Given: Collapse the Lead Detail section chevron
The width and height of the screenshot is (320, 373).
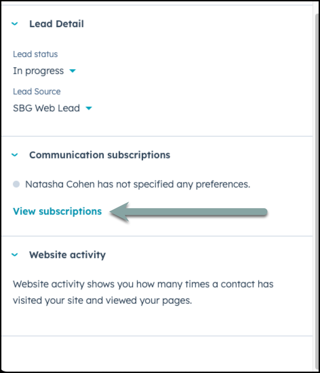Looking at the screenshot, I should pyautogui.click(x=15, y=24).
